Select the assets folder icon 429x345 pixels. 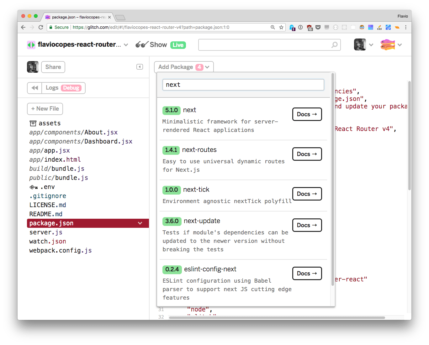[x=33, y=123]
